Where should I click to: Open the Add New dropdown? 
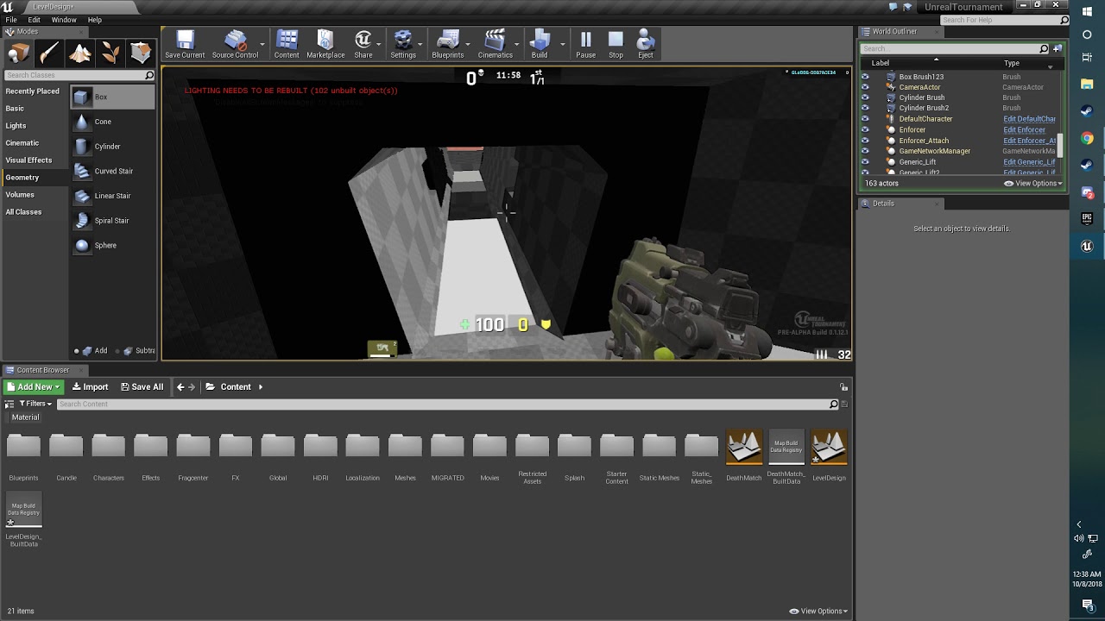(x=33, y=387)
